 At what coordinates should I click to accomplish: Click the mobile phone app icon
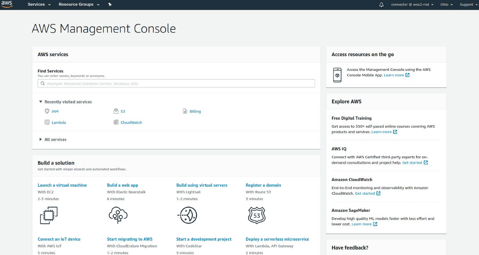pos(337,75)
